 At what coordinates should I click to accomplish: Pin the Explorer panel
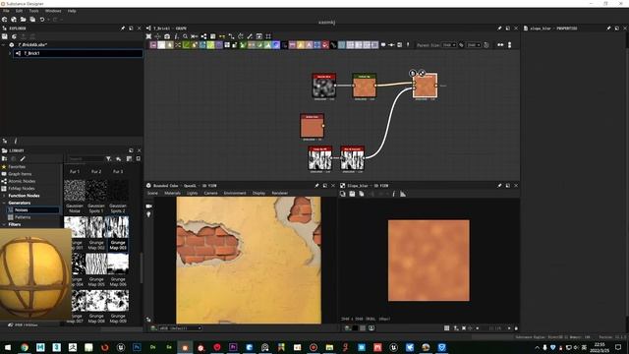pos(123,29)
